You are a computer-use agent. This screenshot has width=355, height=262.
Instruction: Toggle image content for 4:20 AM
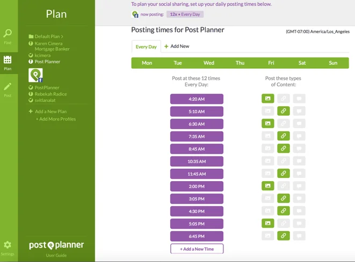click(268, 99)
